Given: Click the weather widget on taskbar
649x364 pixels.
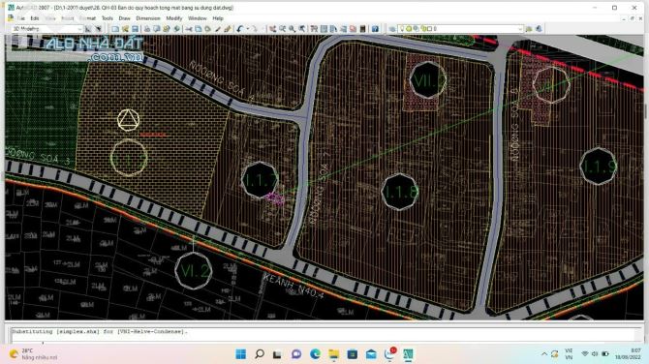Looking at the screenshot, I should click(34, 354).
